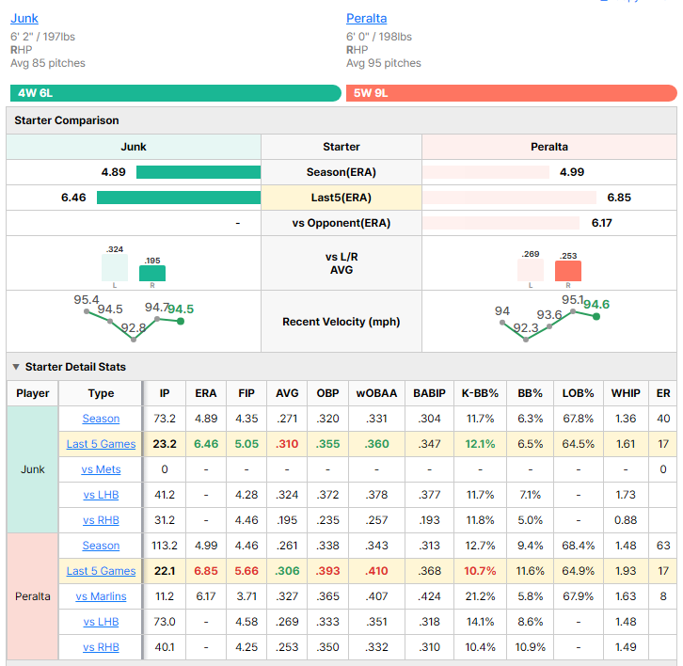
Task: Click the FIP column header
Action: pos(246,393)
